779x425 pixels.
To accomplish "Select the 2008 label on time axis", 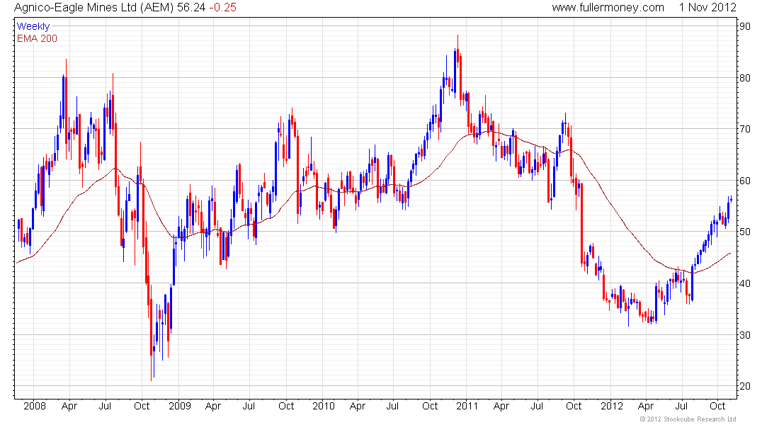I will 34,406.
